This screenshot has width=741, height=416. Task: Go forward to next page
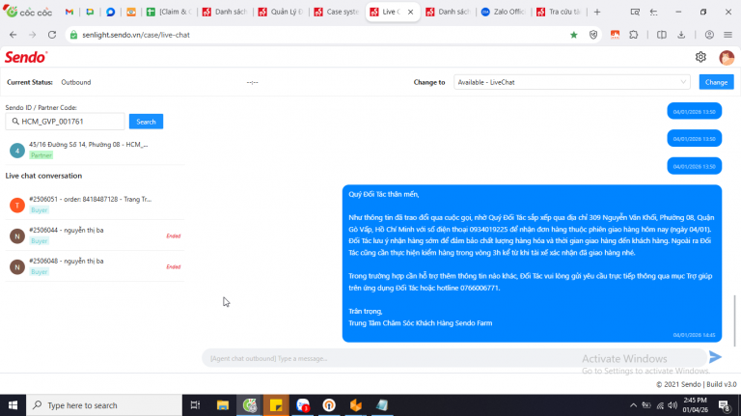pos(32,35)
